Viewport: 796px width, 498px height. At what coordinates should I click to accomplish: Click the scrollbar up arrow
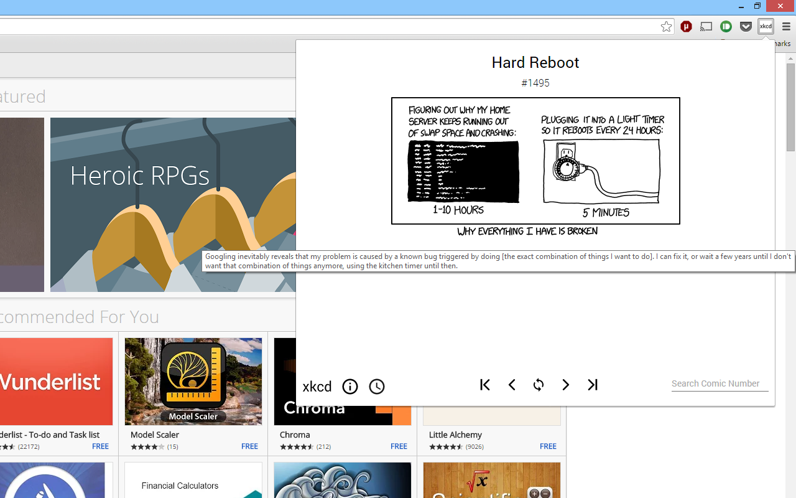pos(790,59)
